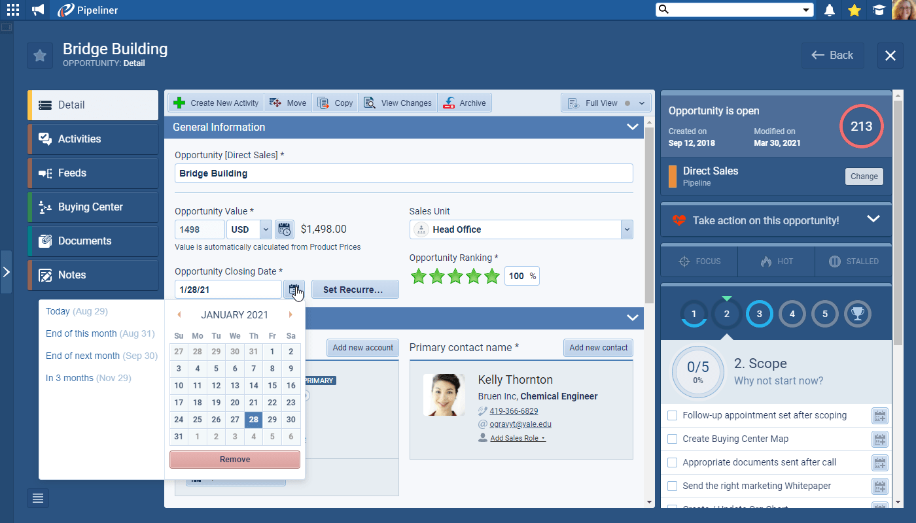Collapse the General Information section

[x=632, y=127]
